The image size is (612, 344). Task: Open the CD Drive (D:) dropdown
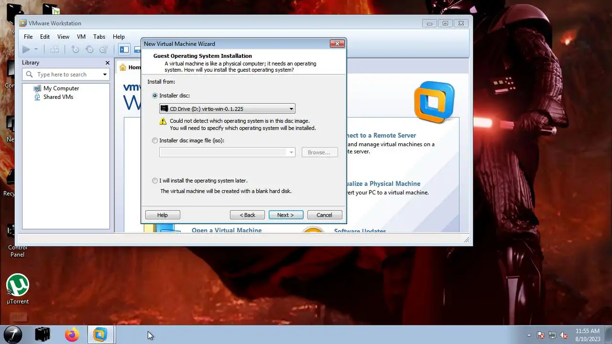point(227,109)
